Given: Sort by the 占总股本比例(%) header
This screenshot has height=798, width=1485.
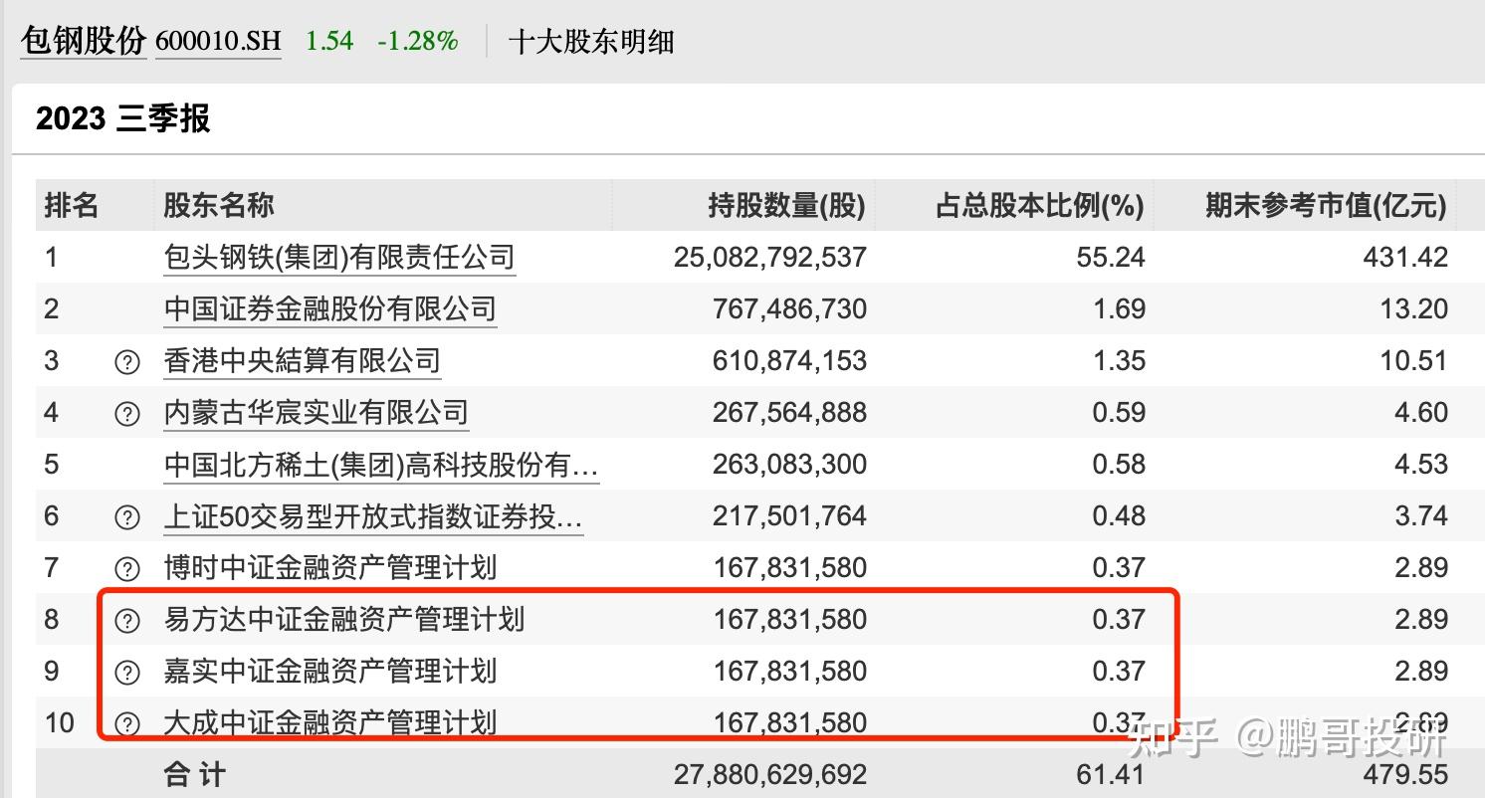Looking at the screenshot, I should [1038, 205].
